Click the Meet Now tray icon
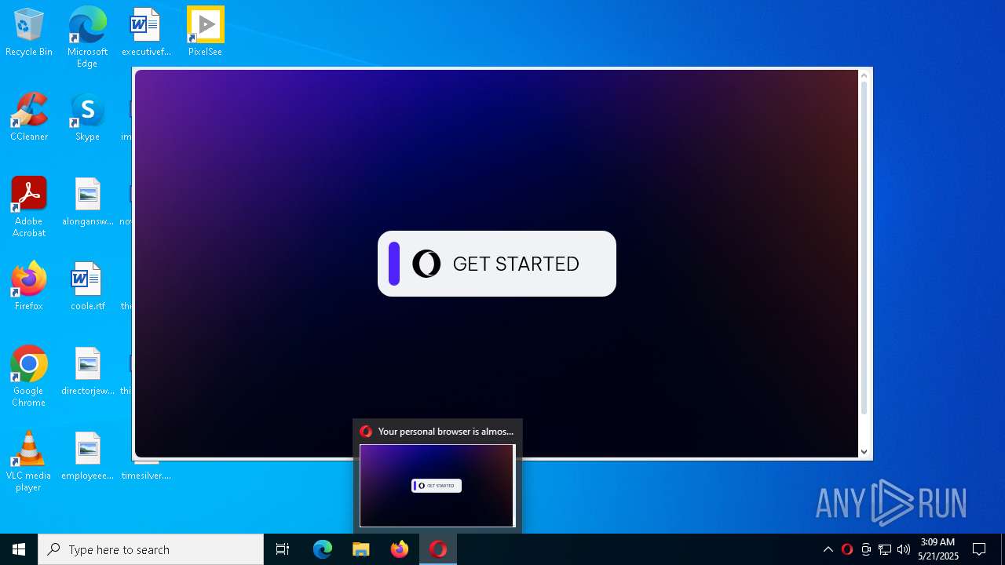Screen dimensions: 1005x565 pyautogui.click(x=866, y=549)
